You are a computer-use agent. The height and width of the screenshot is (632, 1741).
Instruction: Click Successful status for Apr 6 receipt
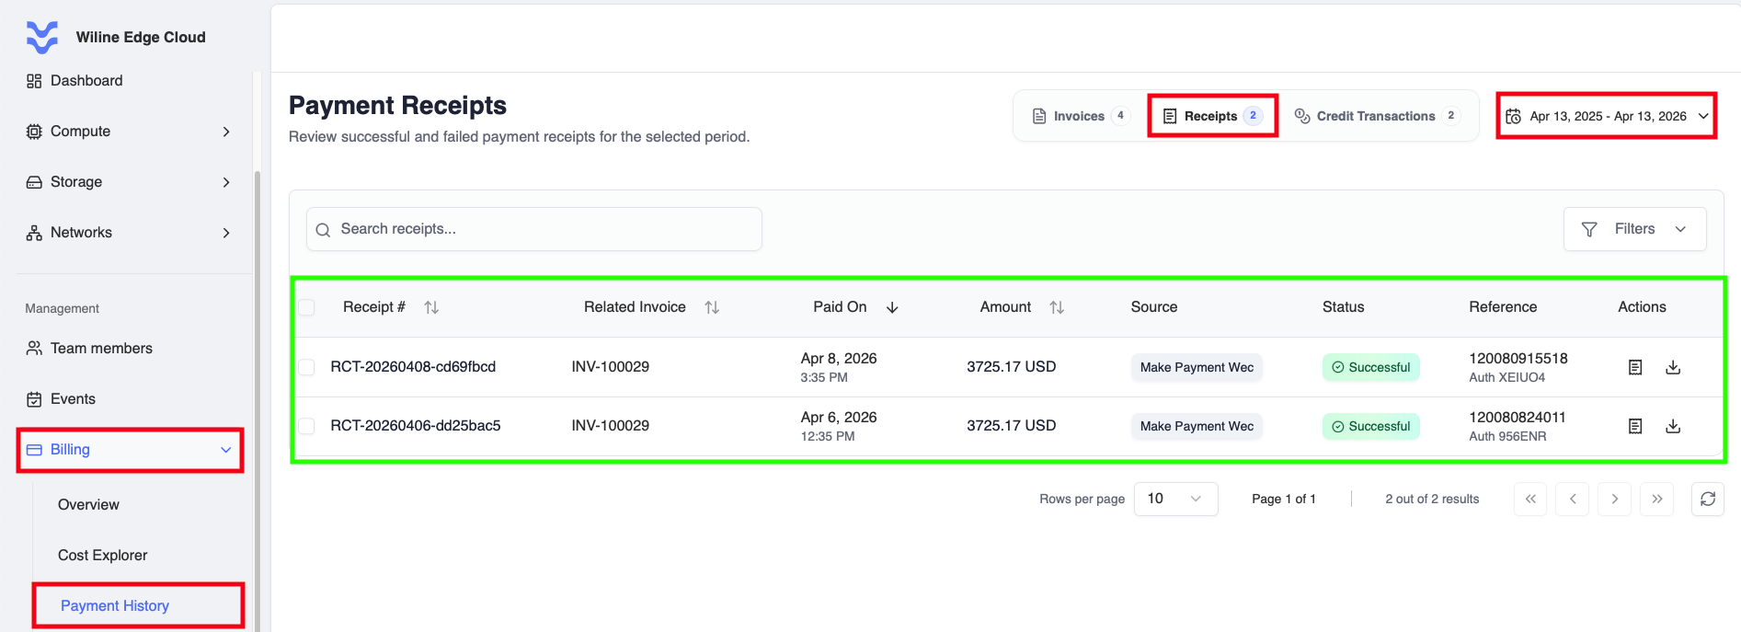[x=1371, y=426]
